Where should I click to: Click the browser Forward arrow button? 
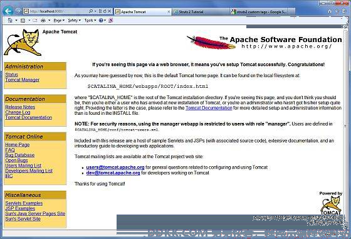(18, 11)
